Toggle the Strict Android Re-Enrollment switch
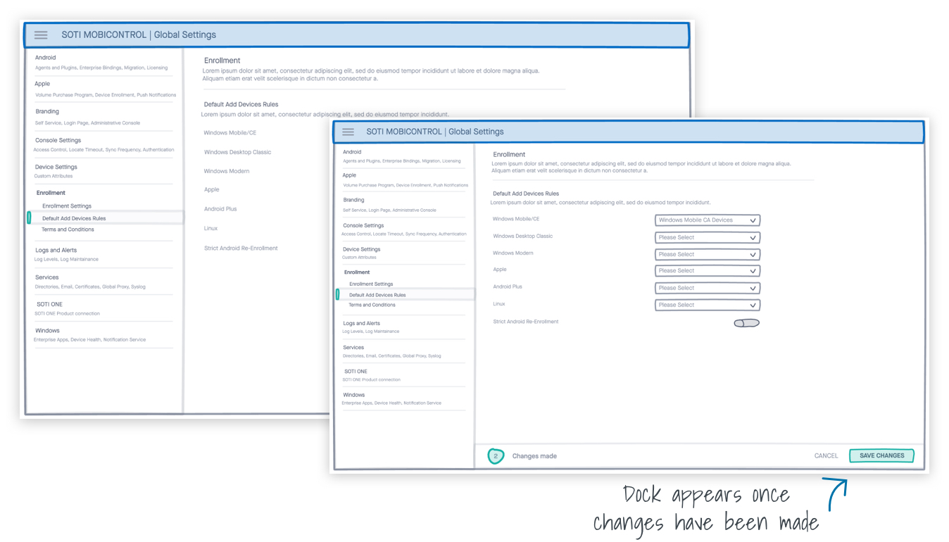949x542 pixels. point(746,322)
